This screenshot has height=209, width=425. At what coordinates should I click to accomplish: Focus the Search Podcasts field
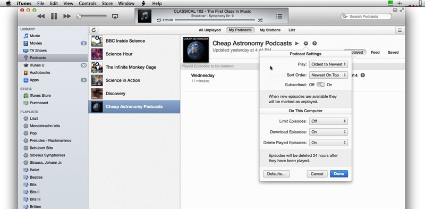pos(366,16)
